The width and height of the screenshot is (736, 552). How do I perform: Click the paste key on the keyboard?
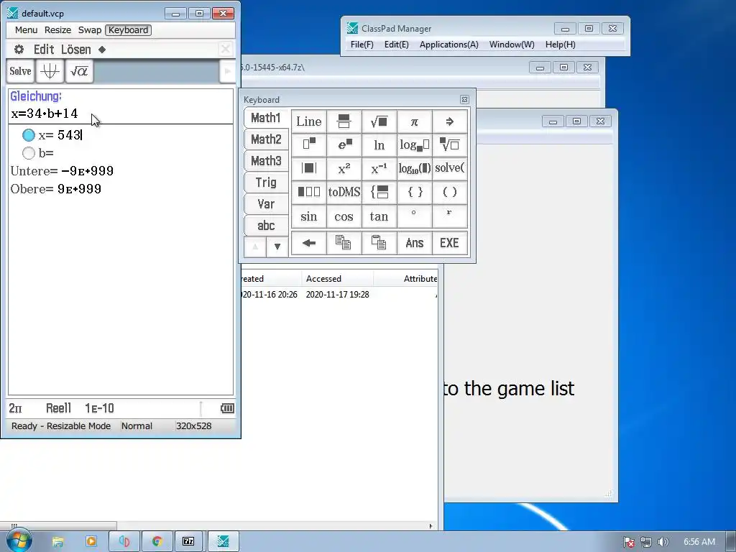[x=379, y=243]
